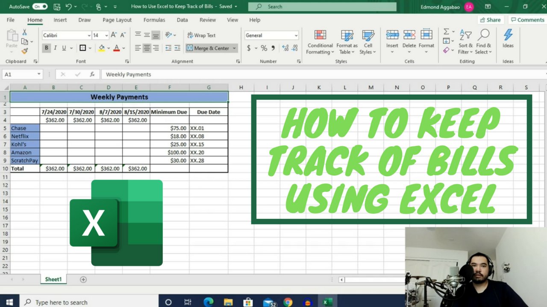Click the Increase Decimal icon
Image resolution: width=547 pixels, height=307 pixels.
pyautogui.click(x=285, y=48)
